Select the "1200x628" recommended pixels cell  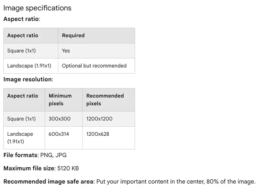pos(98,134)
